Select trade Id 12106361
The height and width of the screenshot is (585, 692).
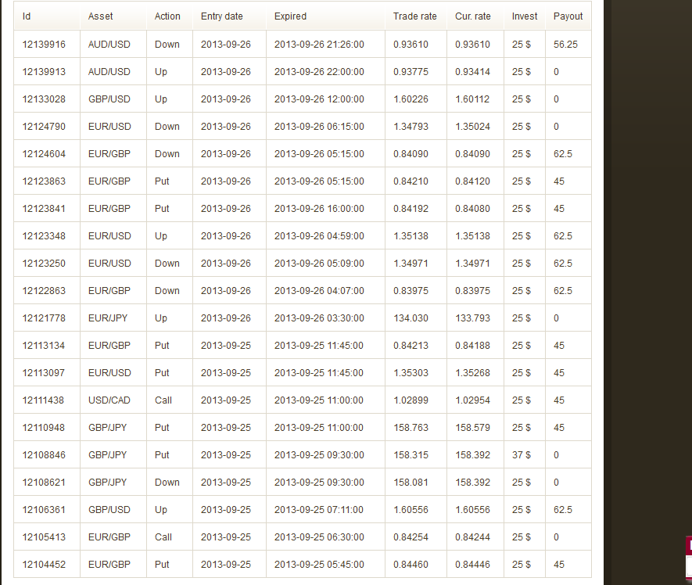pyautogui.click(x=44, y=509)
